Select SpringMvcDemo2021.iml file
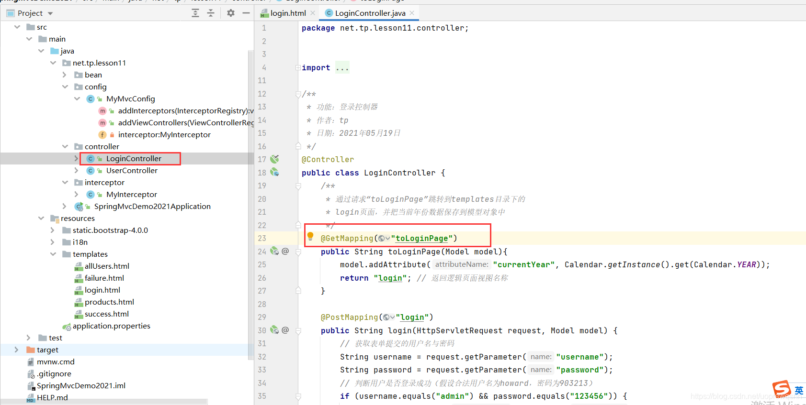The image size is (806, 405). [81, 386]
